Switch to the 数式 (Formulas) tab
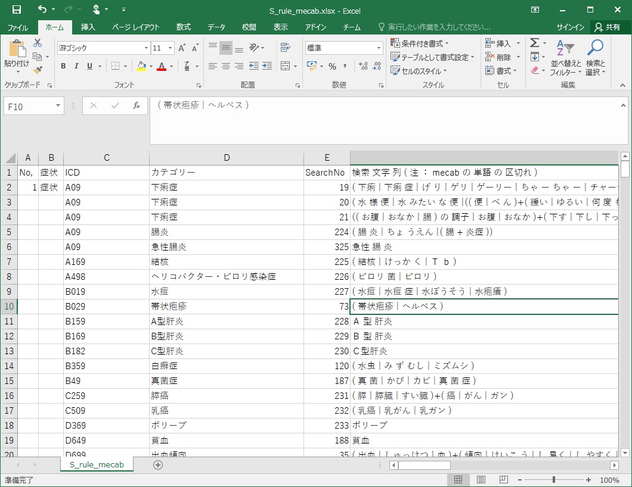 coord(184,27)
